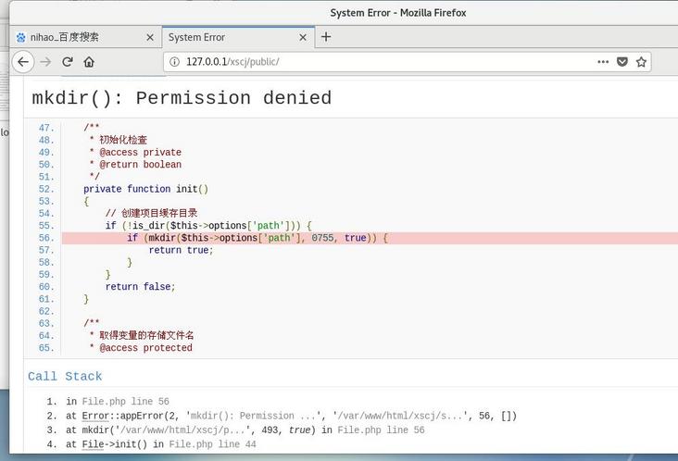This screenshot has width=678, height=461.
Task: Click the Baidu paw favicon on first tab
Action: (x=20, y=37)
